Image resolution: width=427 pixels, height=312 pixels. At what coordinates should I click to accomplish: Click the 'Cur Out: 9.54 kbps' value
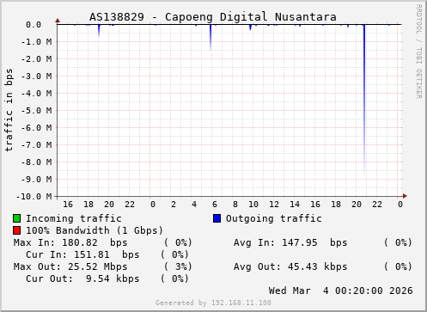pyautogui.click(x=82, y=278)
